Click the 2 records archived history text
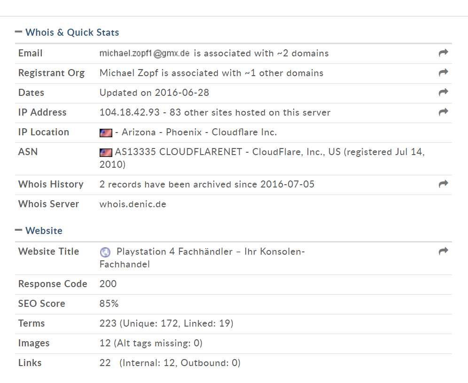This screenshot has height=383, width=468. [x=207, y=184]
